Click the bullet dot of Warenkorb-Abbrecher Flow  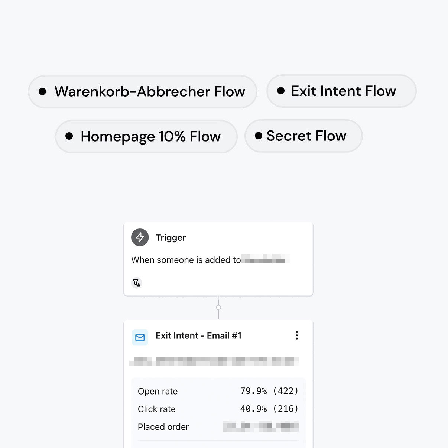tap(43, 91)
